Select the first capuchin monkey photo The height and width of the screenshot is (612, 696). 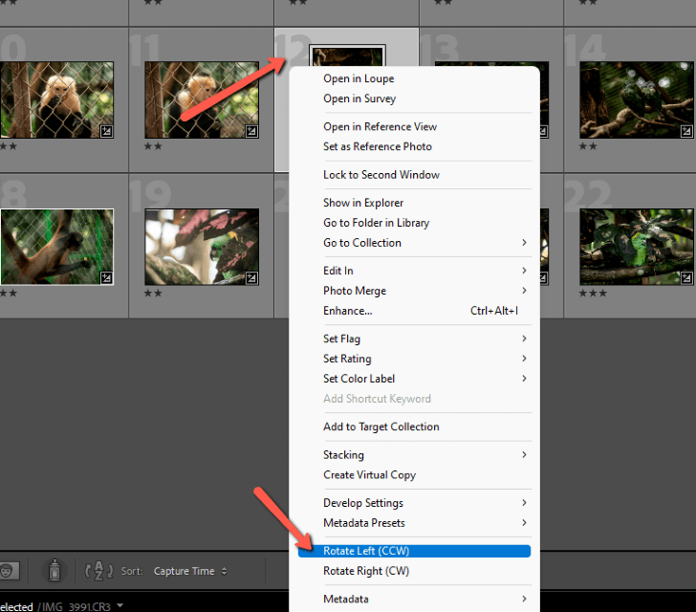pos(56,99)
